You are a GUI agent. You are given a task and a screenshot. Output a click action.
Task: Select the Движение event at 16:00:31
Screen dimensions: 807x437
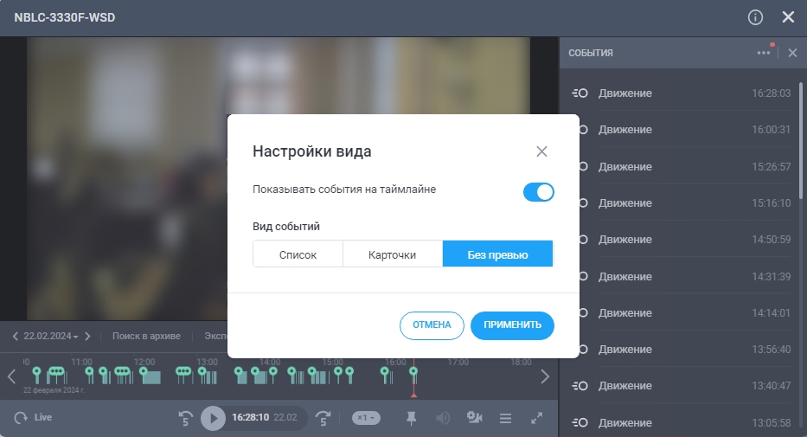pyautogui.click(x=681, y=130)
